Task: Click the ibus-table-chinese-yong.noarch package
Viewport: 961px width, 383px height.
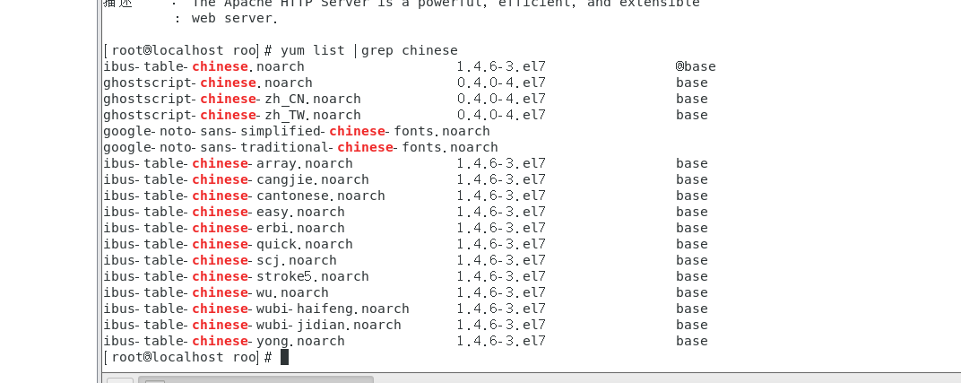Action: click(224, 341)
